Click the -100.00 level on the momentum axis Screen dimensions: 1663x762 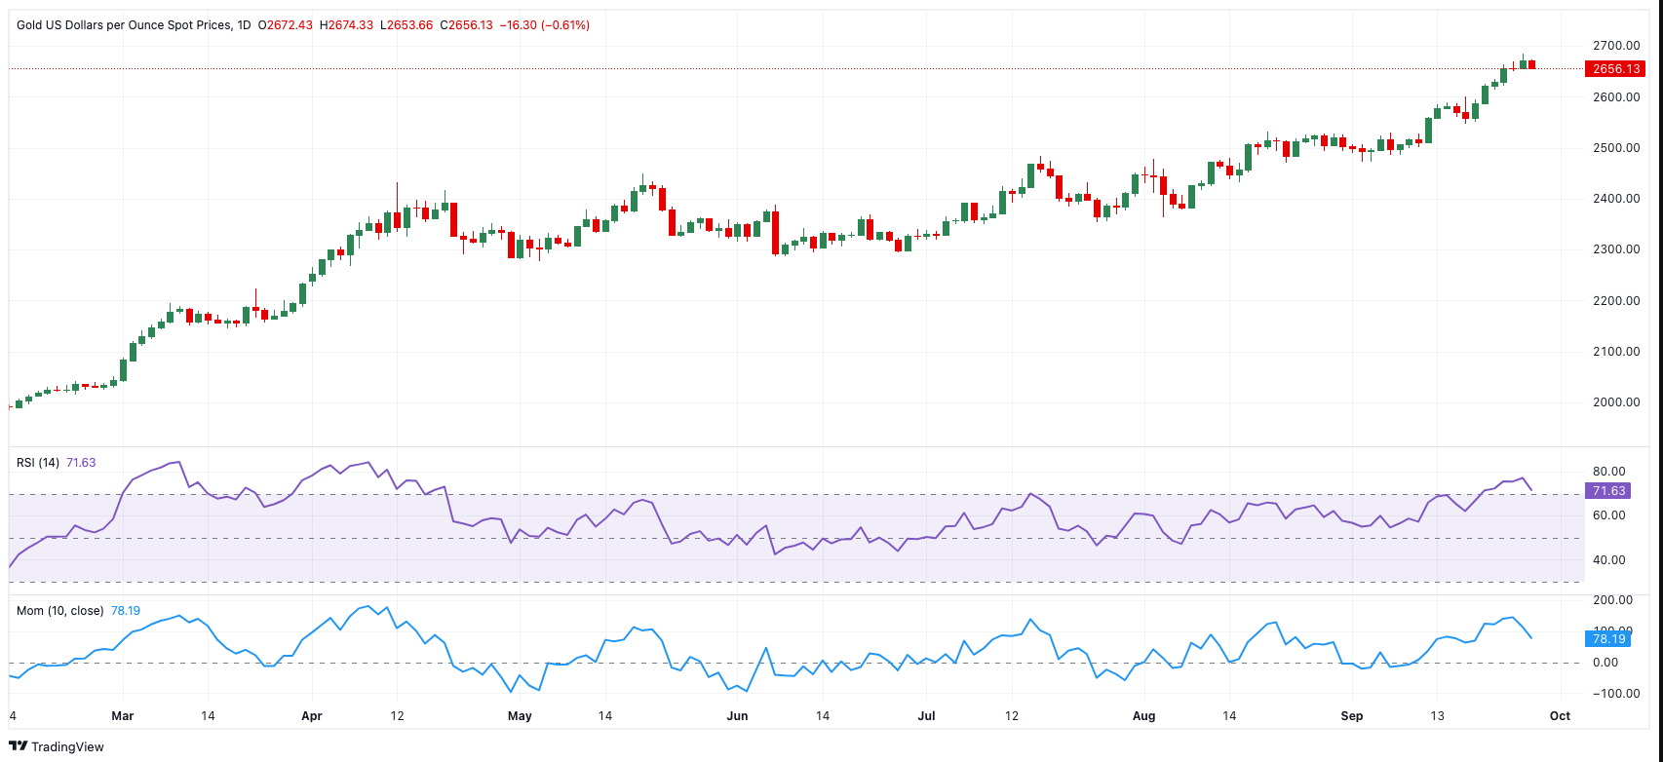1611,694
